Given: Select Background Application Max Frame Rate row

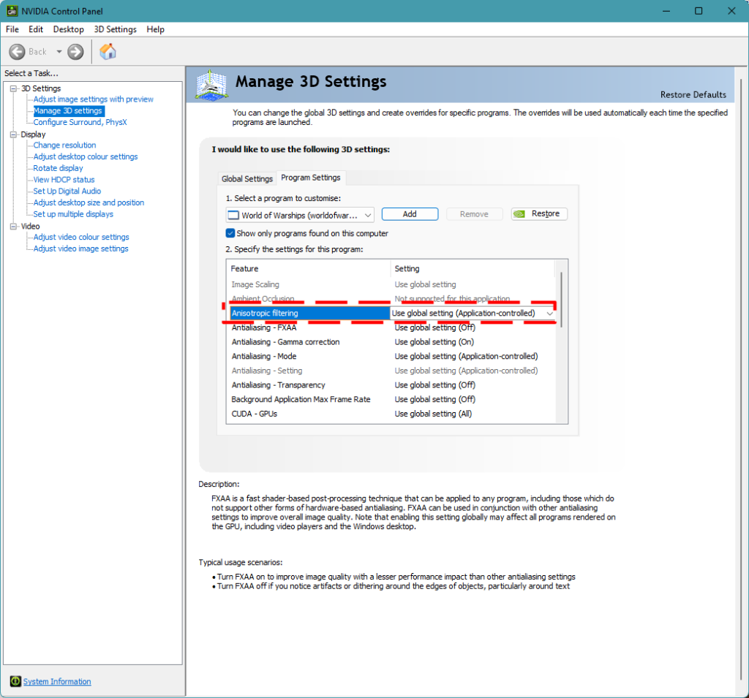Looking at the screenshot, I should pos(392,399).
